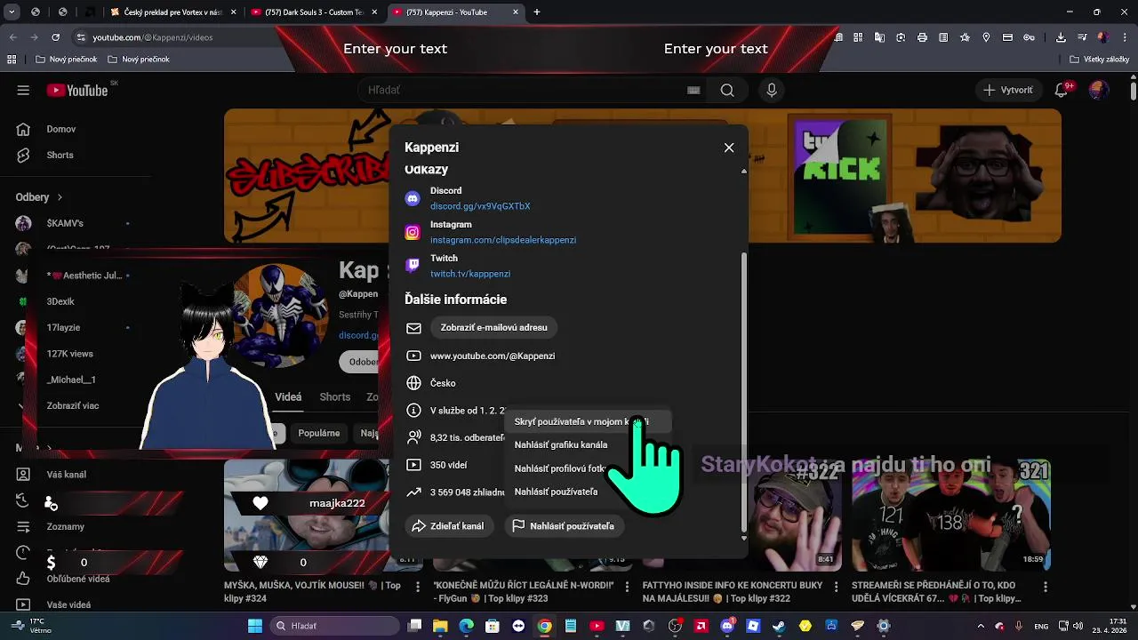Click taskbar clock showing 17:31
Screen dimensions: 1138x640
(1108, 626)
